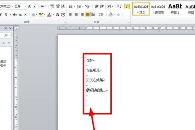
Task: Click the Shading paint bucket
Action: point(110,14)
